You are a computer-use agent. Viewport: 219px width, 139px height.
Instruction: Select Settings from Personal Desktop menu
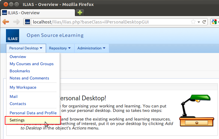(x=17, y=120)
